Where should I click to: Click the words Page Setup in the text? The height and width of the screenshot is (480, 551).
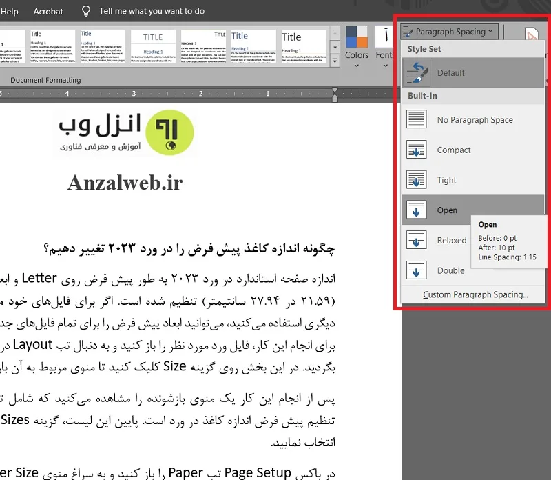click(x=258, y=472)
